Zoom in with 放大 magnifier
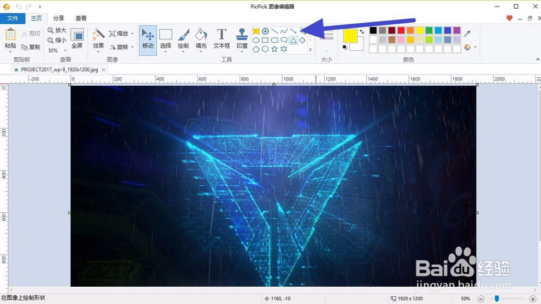Image resolution: width=541 pixels, height=304 pixels. [57, 30]
